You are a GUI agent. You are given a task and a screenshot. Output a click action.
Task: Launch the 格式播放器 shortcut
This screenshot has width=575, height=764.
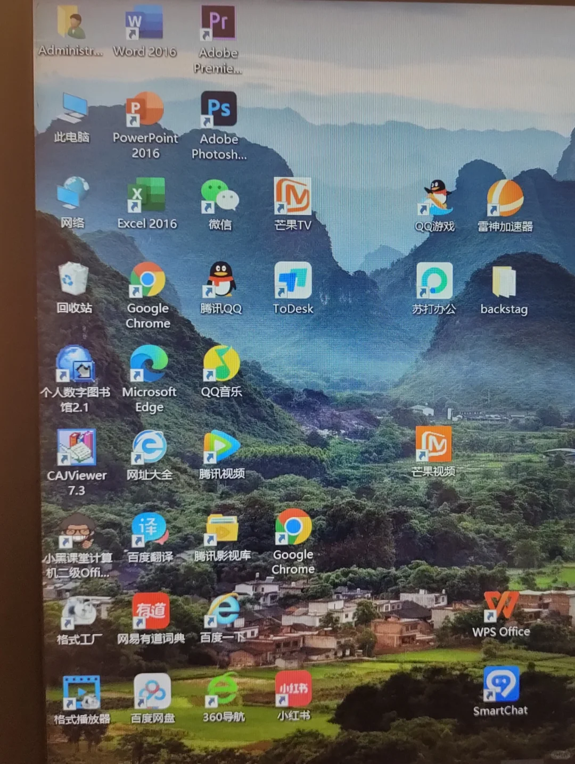[x=81, y=693]
